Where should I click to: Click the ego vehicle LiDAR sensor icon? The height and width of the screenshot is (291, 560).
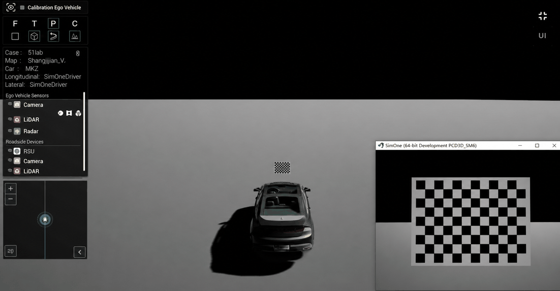[x=17, y=120]
